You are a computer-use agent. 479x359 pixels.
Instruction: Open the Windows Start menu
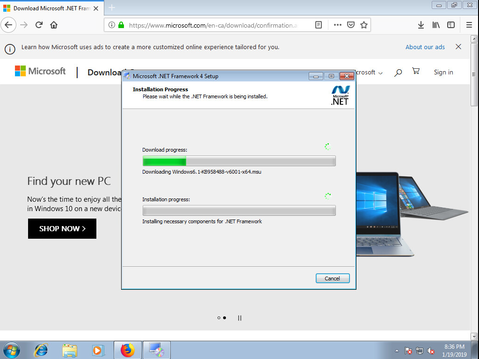pos(11,350)
